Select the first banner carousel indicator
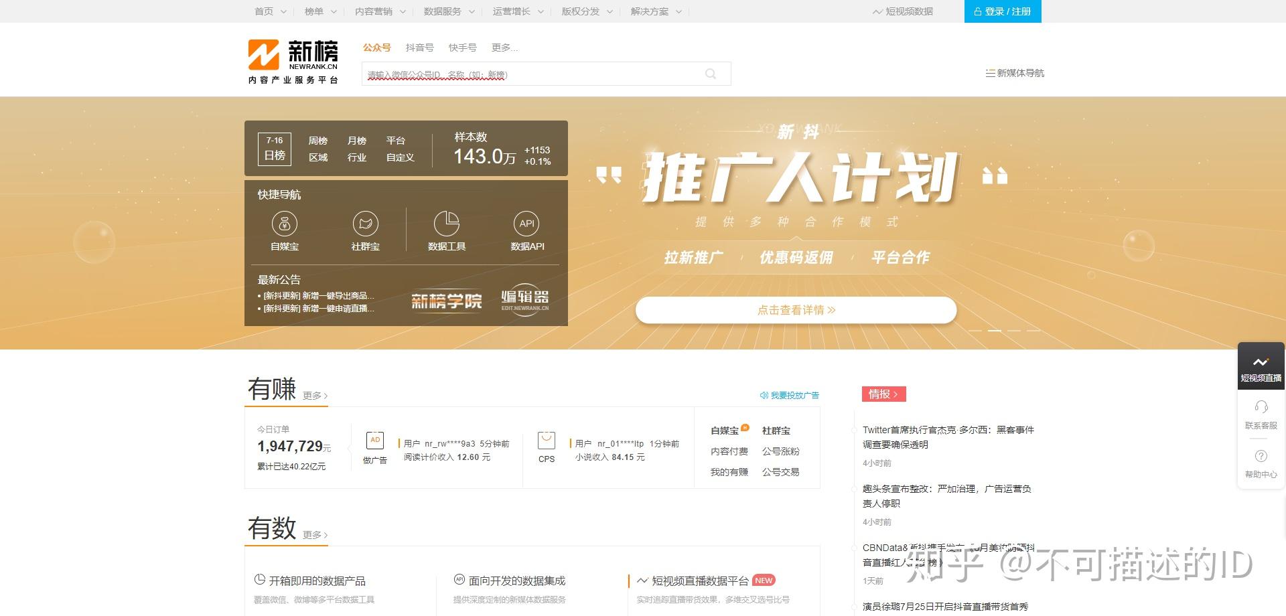The image size is (1286, 616). click(x=975, y=331)
